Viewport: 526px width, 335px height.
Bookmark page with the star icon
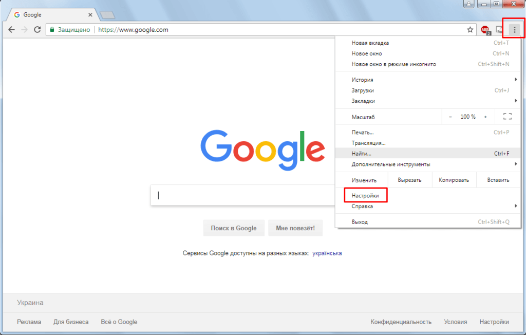coord(470,29)
